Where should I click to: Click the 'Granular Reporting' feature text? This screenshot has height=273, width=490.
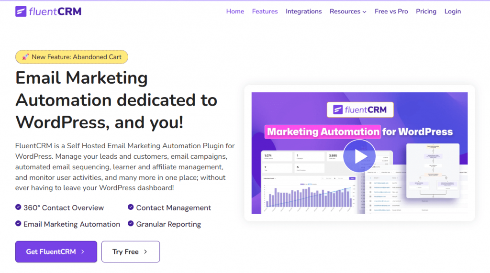point(168,224)
